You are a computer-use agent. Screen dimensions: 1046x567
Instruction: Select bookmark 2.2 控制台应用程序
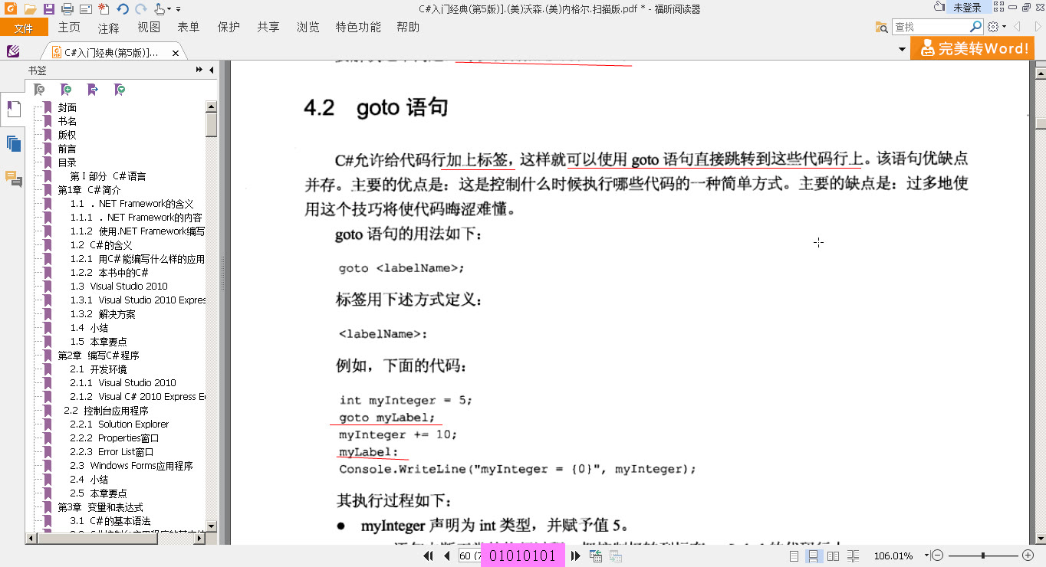[x=106, y=411]
